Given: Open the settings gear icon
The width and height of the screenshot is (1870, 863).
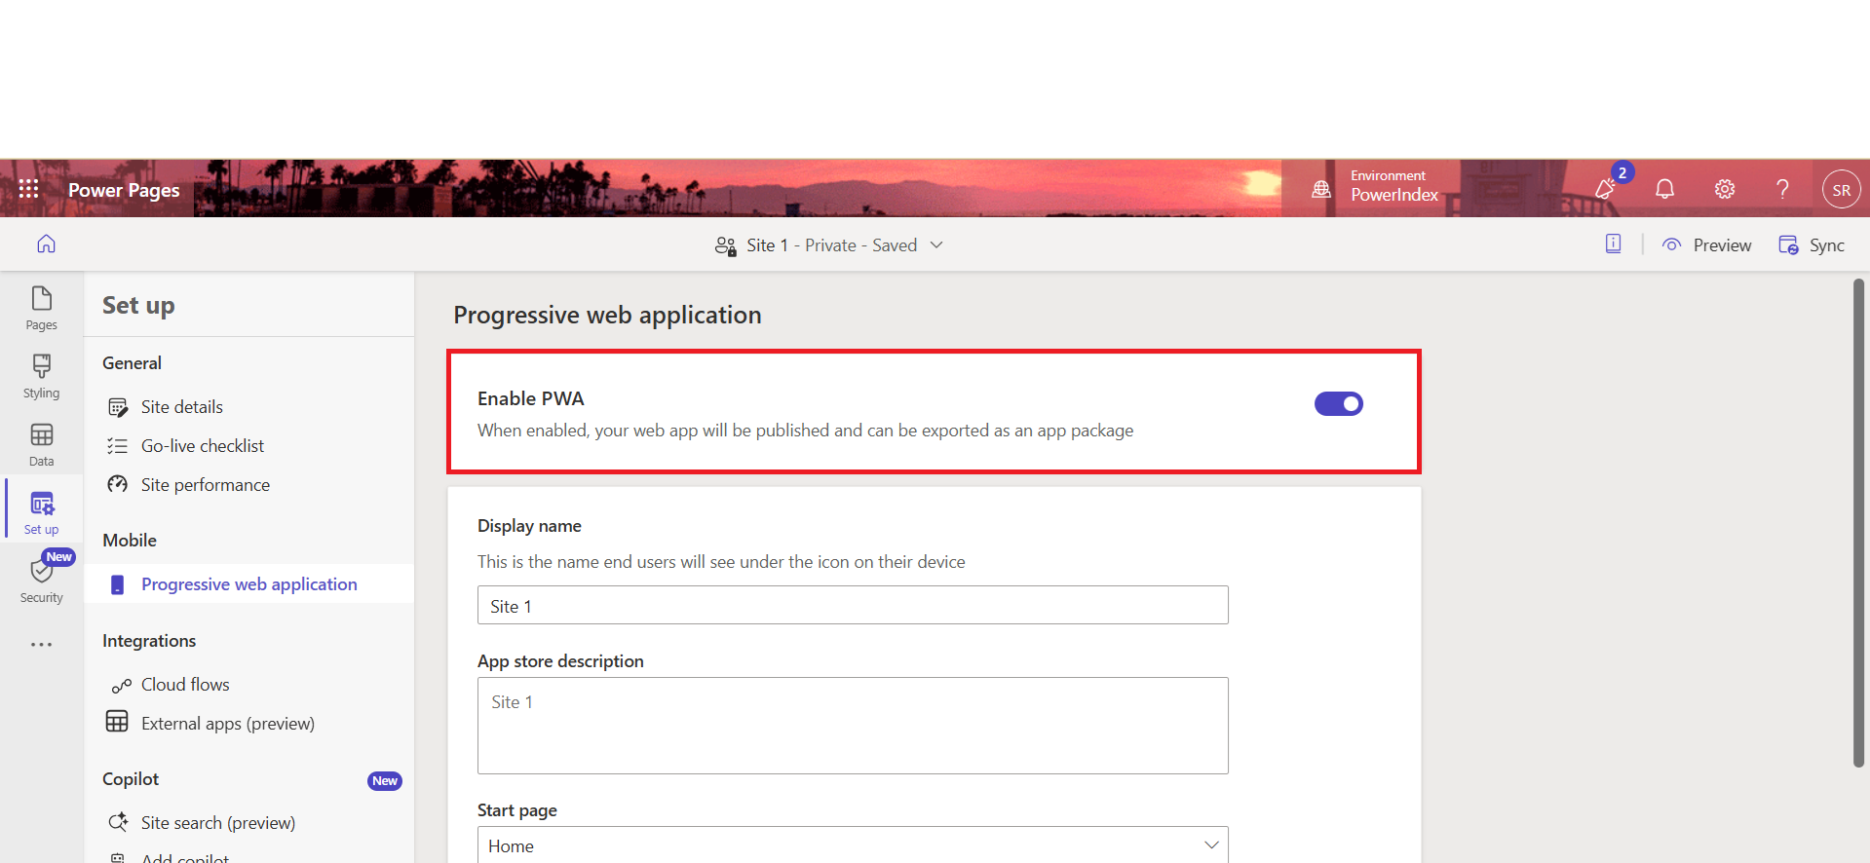Looking at the screenshot, I should pos(1724,189).
